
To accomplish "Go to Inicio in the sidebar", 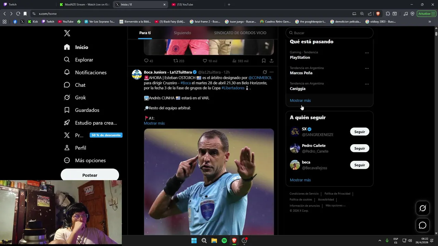I will point(76,47).
